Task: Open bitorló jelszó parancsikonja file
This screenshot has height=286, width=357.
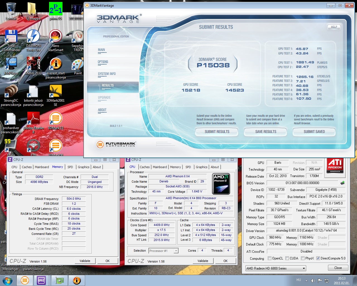Action: pyautogui.click(x=33, y=96)
